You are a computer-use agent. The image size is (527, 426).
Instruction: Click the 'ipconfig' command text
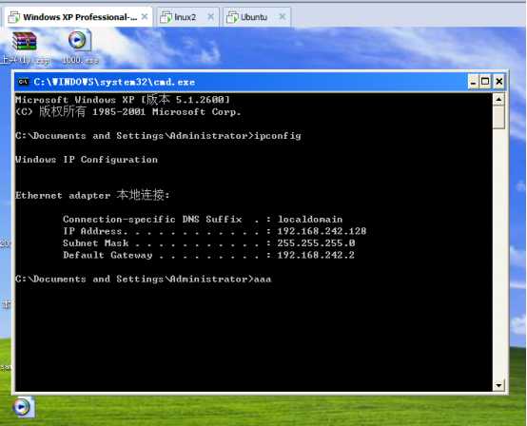tap(278, 136)
